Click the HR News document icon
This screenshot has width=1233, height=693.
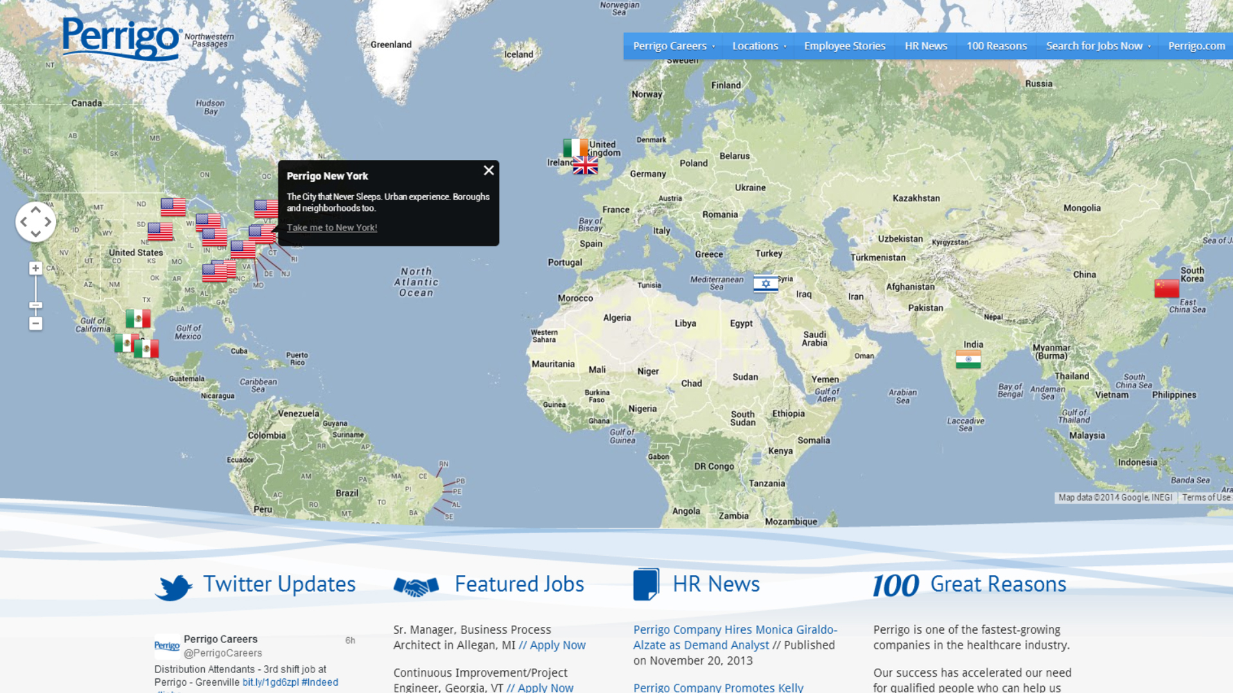click(x=646, y=585)
